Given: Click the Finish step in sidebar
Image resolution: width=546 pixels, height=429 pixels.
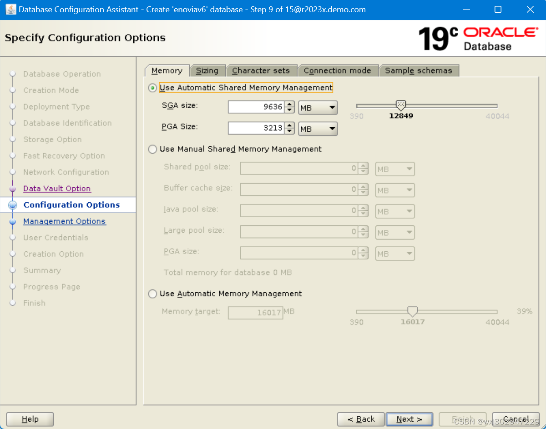Looking at the screenshot, I should (34, 303).
